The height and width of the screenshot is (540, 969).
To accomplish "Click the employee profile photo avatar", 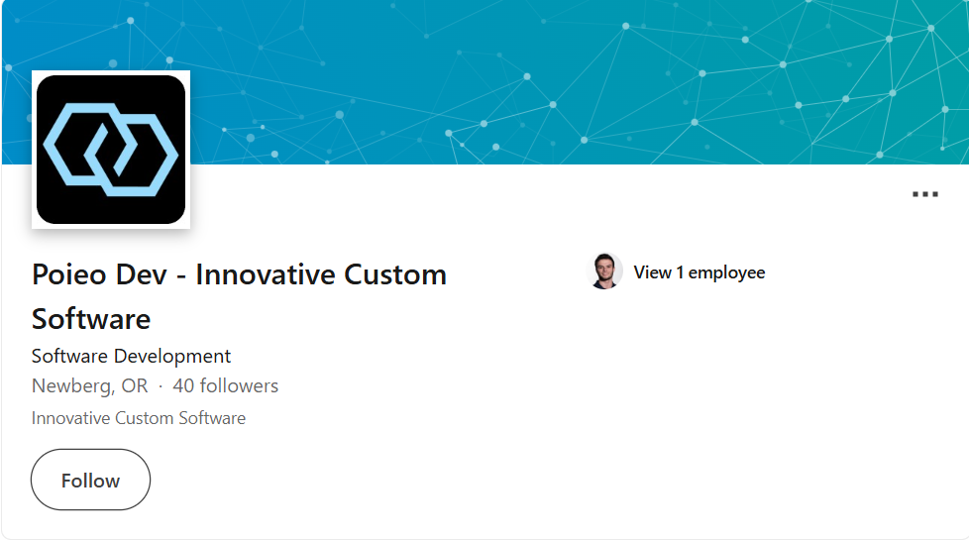I will point(604,271).
